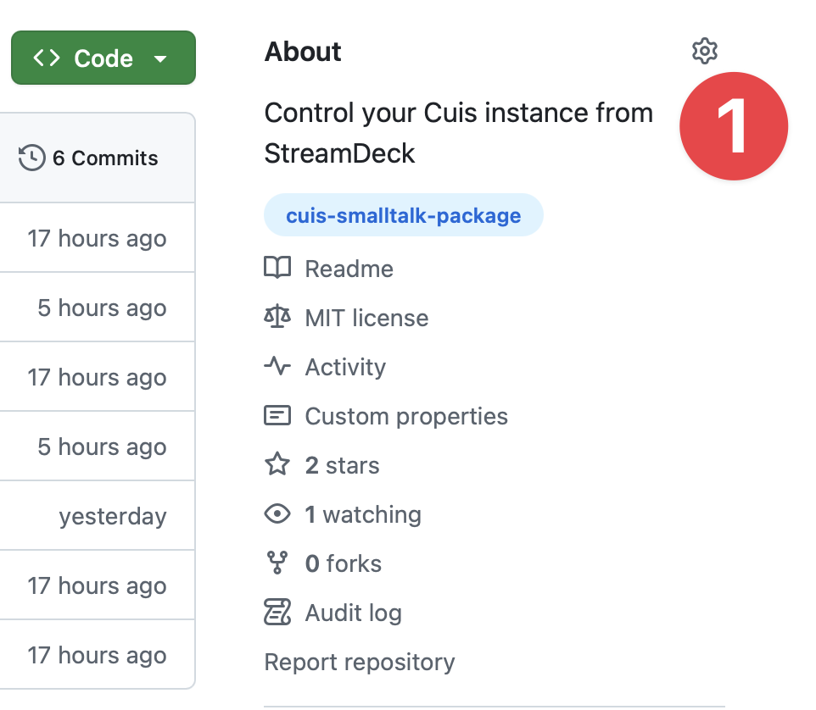The width and height of the screenshot is (816, 710).
Task: Click the fork icon beside forks count
Action: click(277, 563)
